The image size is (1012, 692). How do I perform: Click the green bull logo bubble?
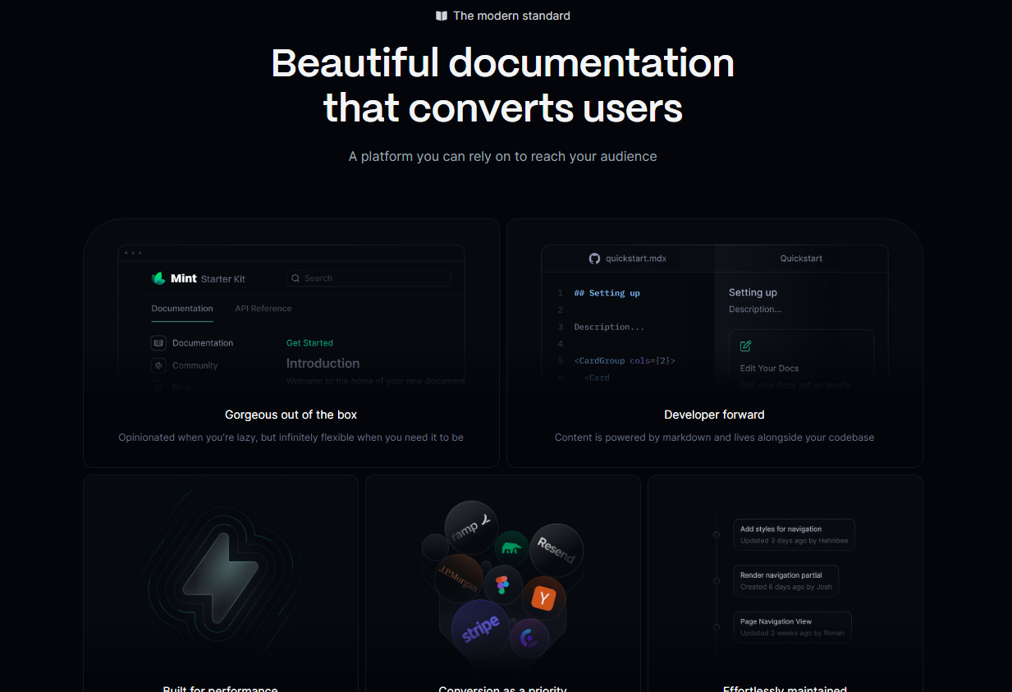[511, 548]
